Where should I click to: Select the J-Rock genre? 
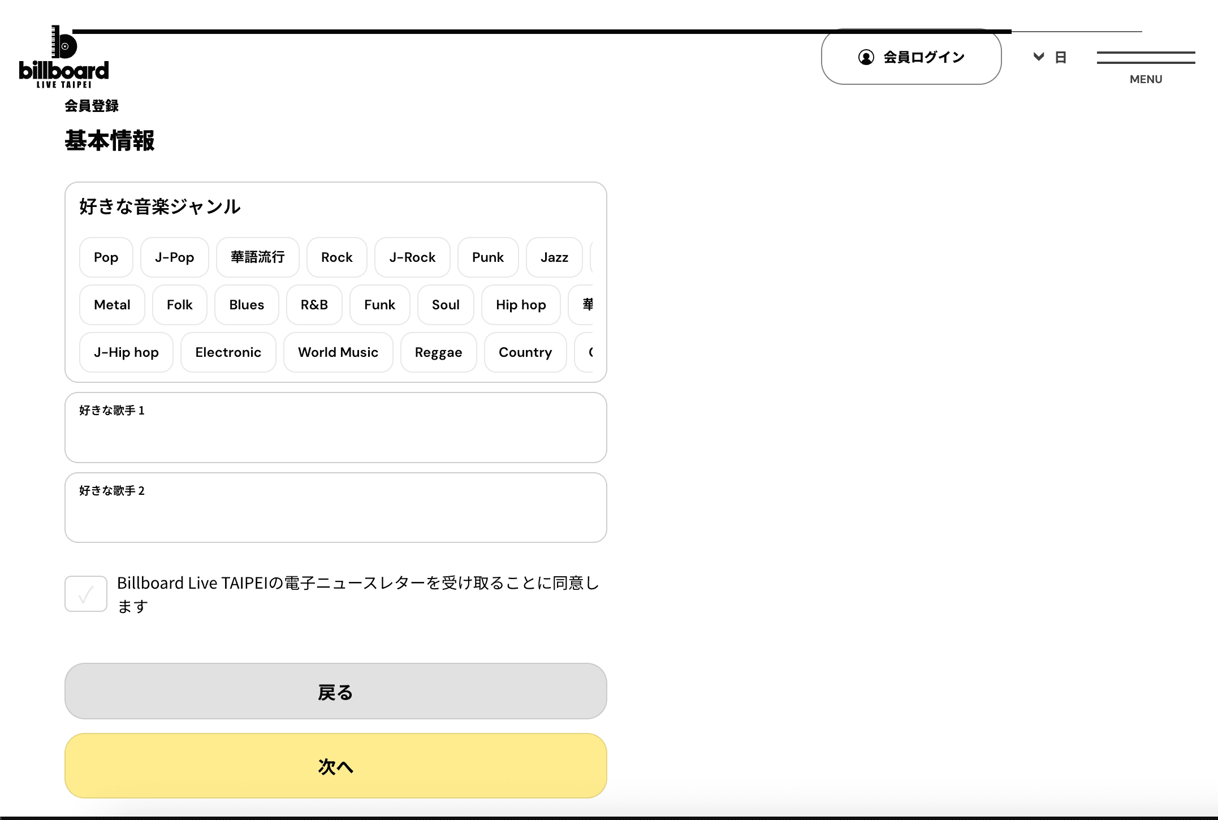tap(412, 257)
